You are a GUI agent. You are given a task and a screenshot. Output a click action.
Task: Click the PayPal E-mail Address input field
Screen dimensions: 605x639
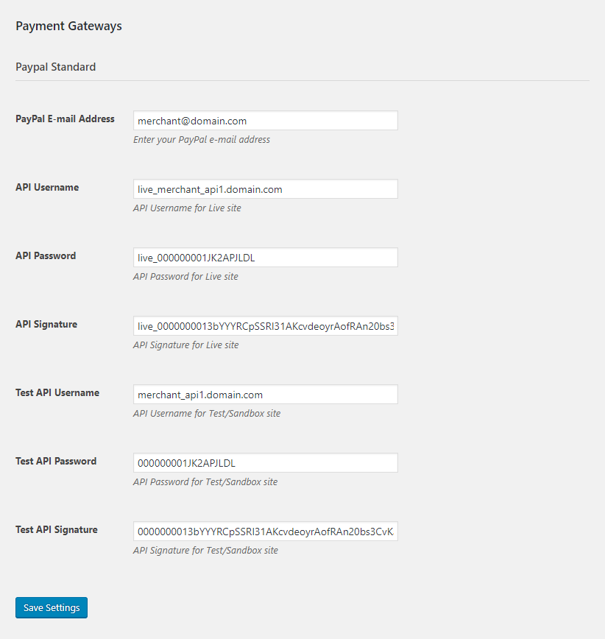pos(265,121)
